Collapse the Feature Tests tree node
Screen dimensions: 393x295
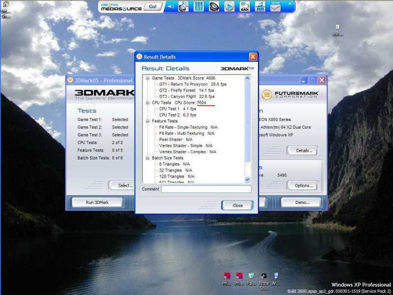(x=147, y=121)
